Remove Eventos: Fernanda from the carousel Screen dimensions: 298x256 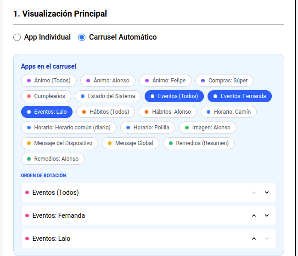(240, 96)
